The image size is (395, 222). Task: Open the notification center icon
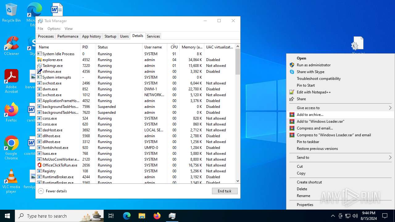[385, 216]
